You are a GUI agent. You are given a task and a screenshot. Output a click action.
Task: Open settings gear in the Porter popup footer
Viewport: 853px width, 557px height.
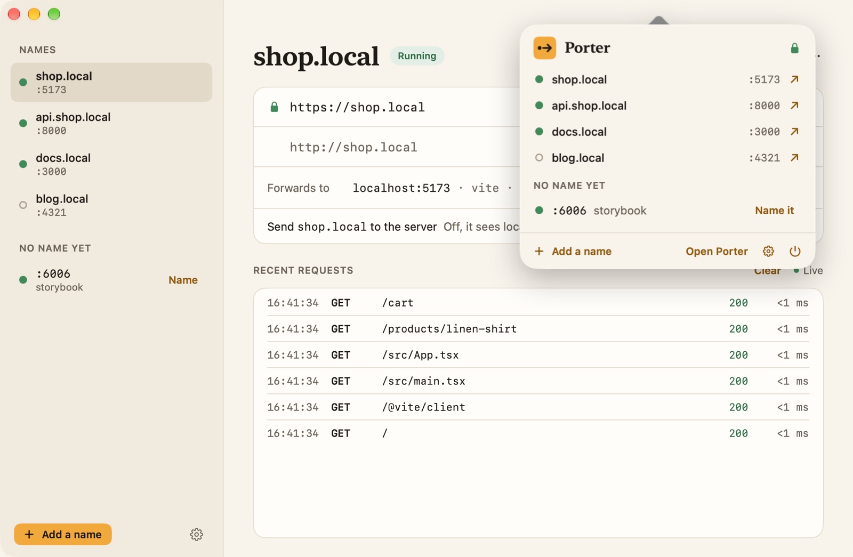768,251
